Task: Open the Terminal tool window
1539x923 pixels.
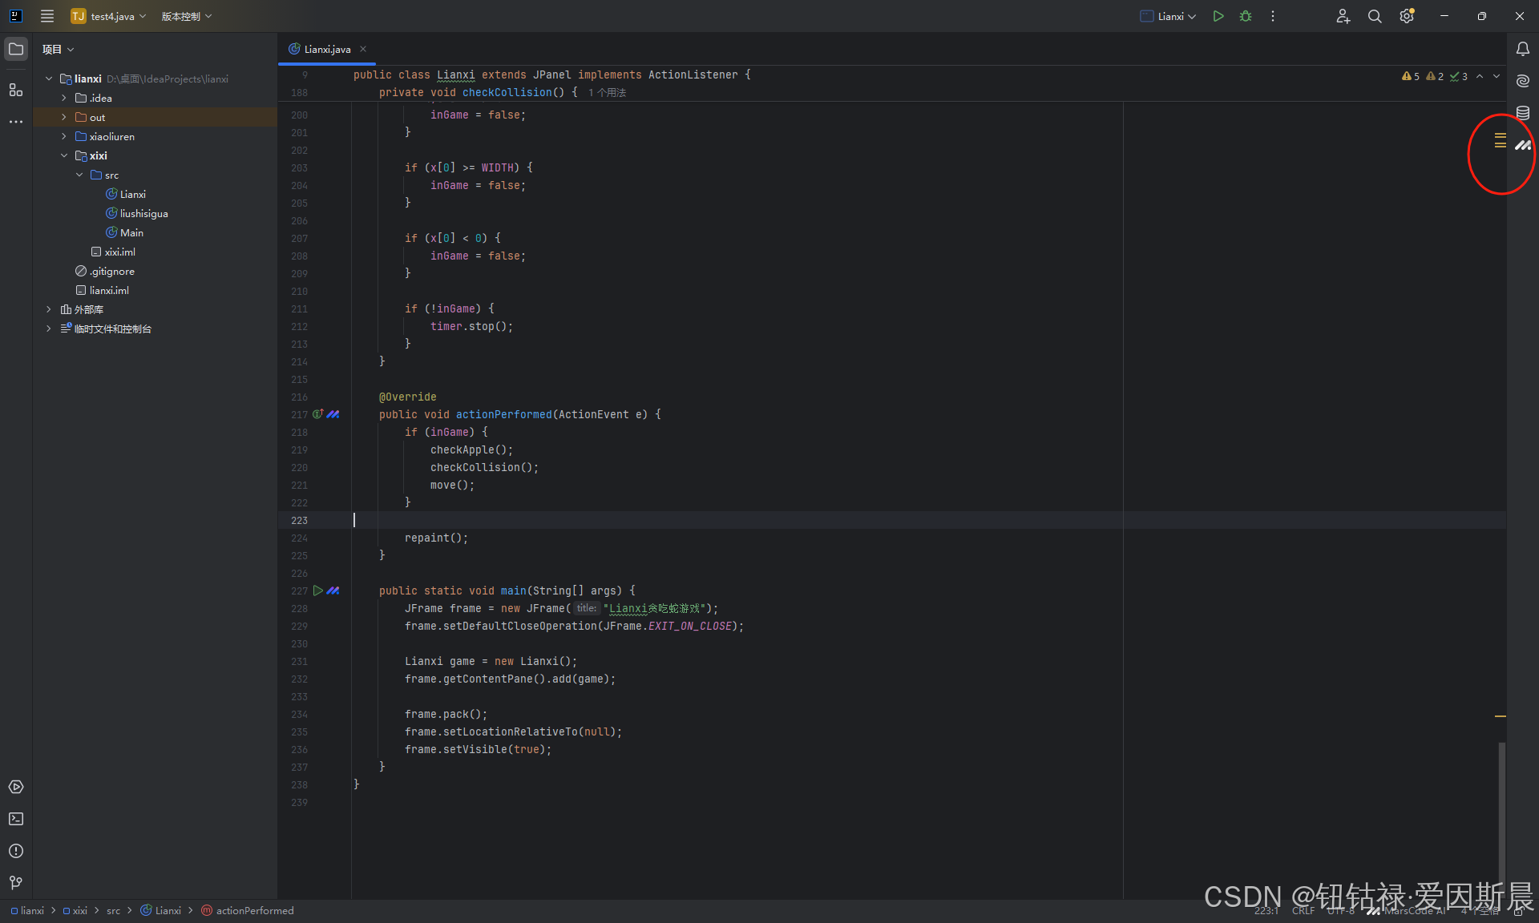Action: coord(16,819)
